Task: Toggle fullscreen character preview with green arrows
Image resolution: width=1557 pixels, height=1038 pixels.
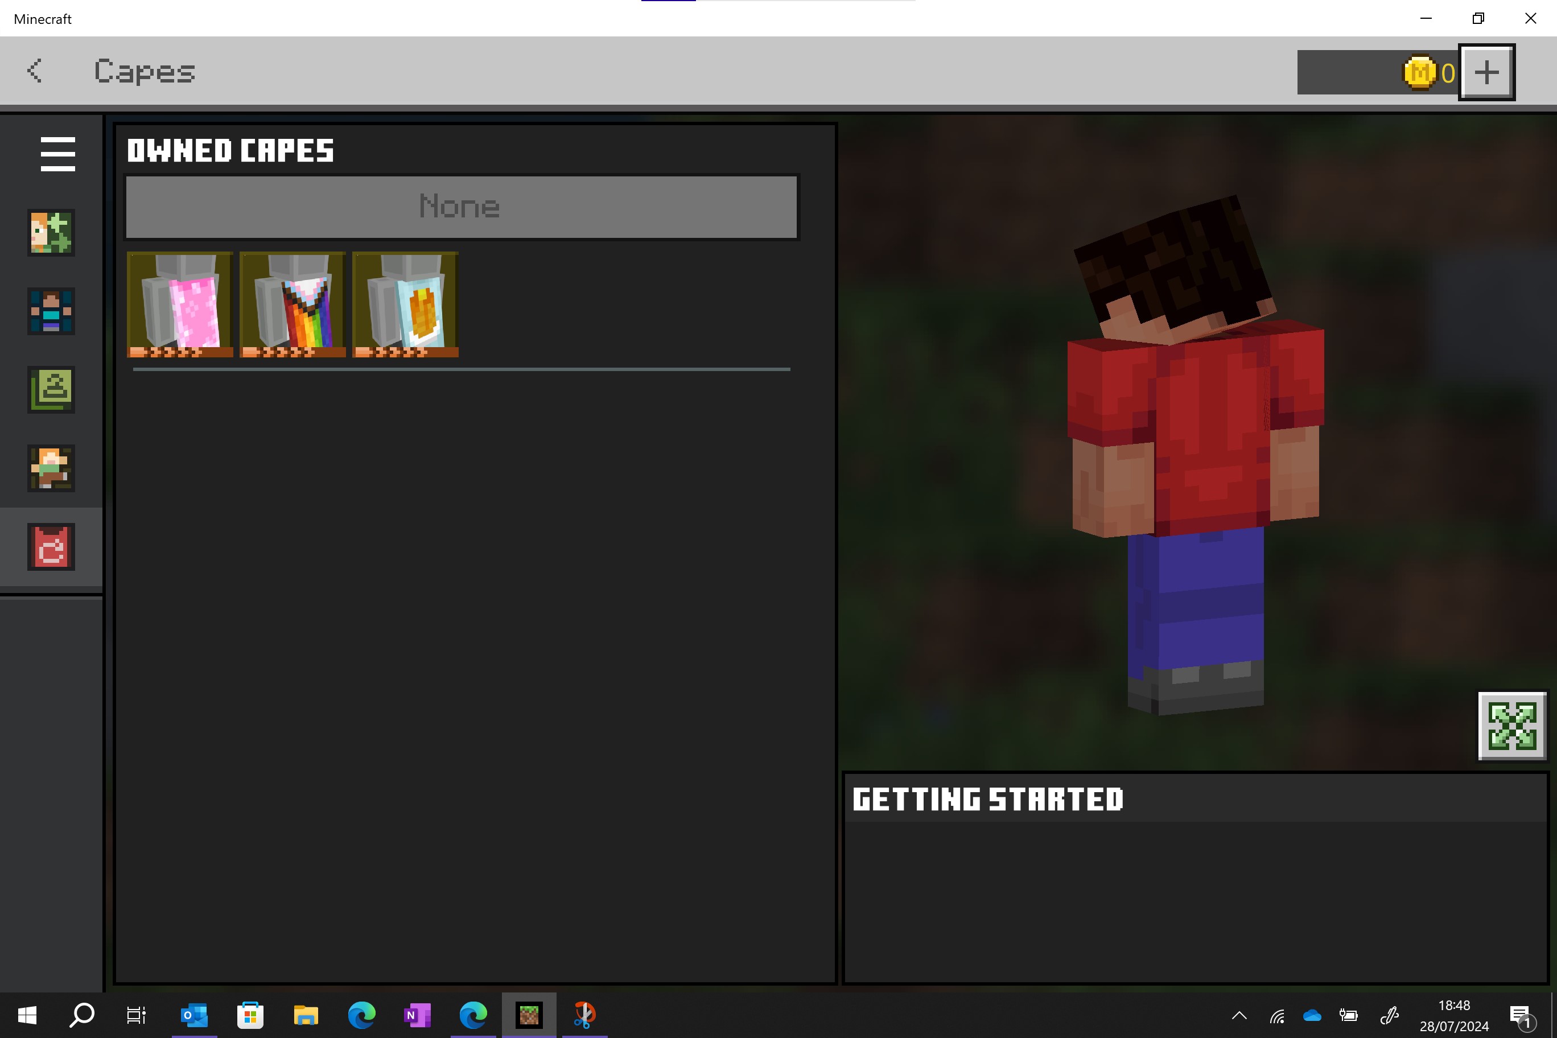Action: point(1511,726)
